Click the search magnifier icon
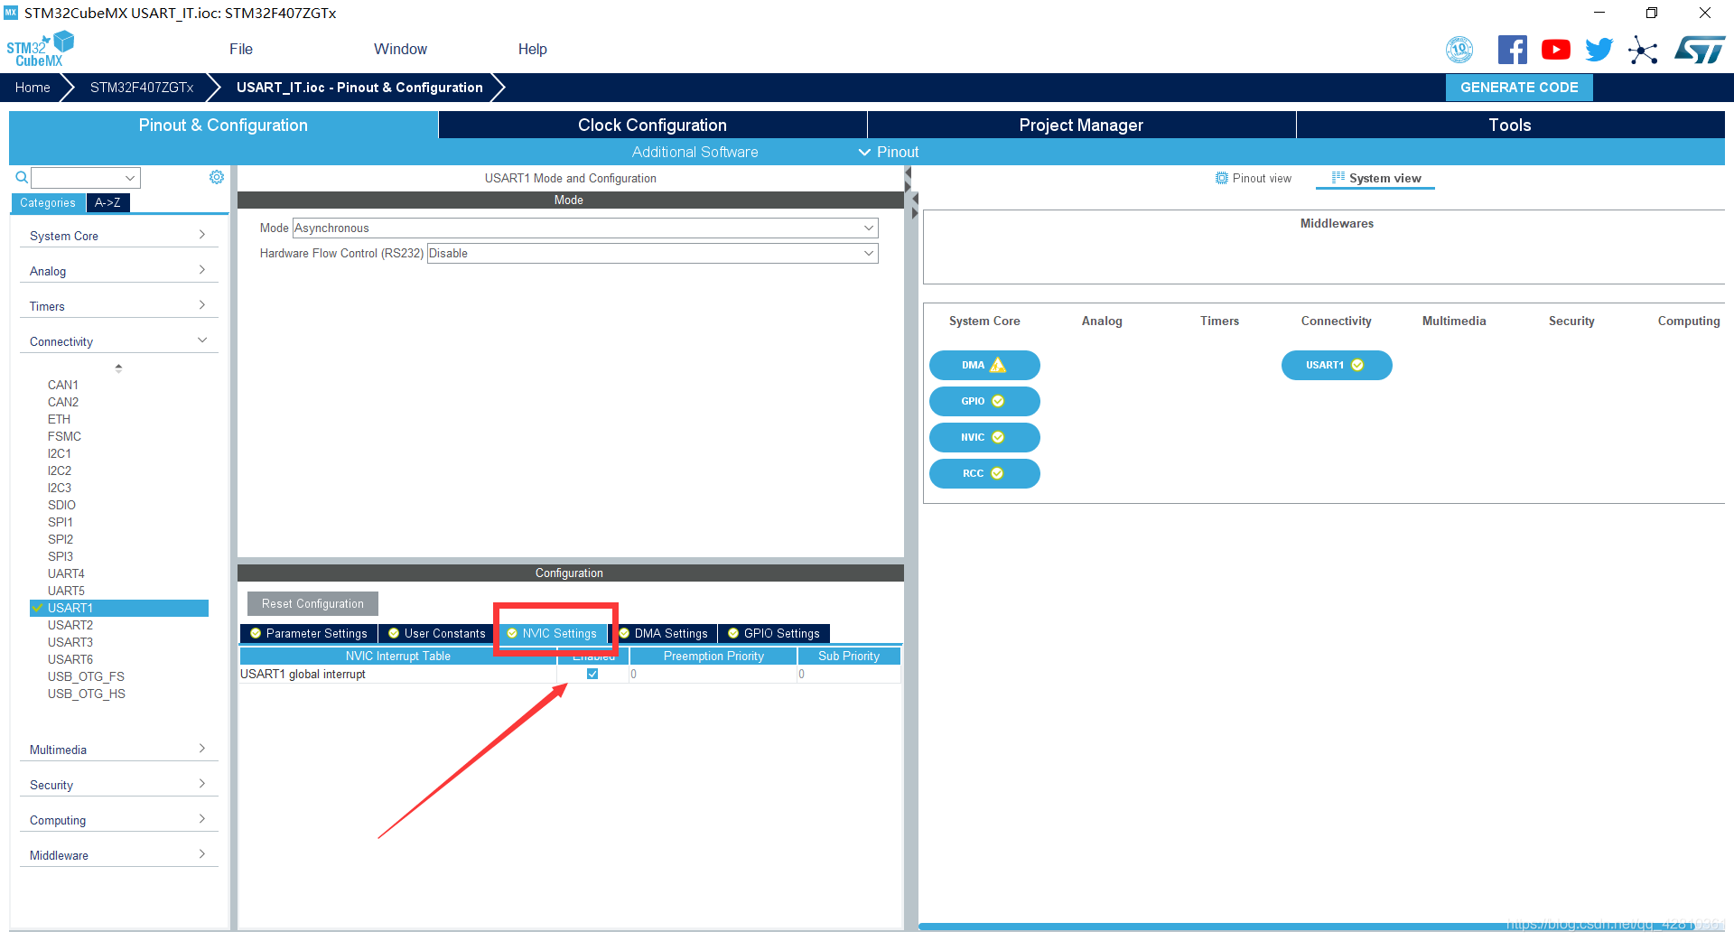This screenshot has width=1734, height=941. [x=22, y=177]
